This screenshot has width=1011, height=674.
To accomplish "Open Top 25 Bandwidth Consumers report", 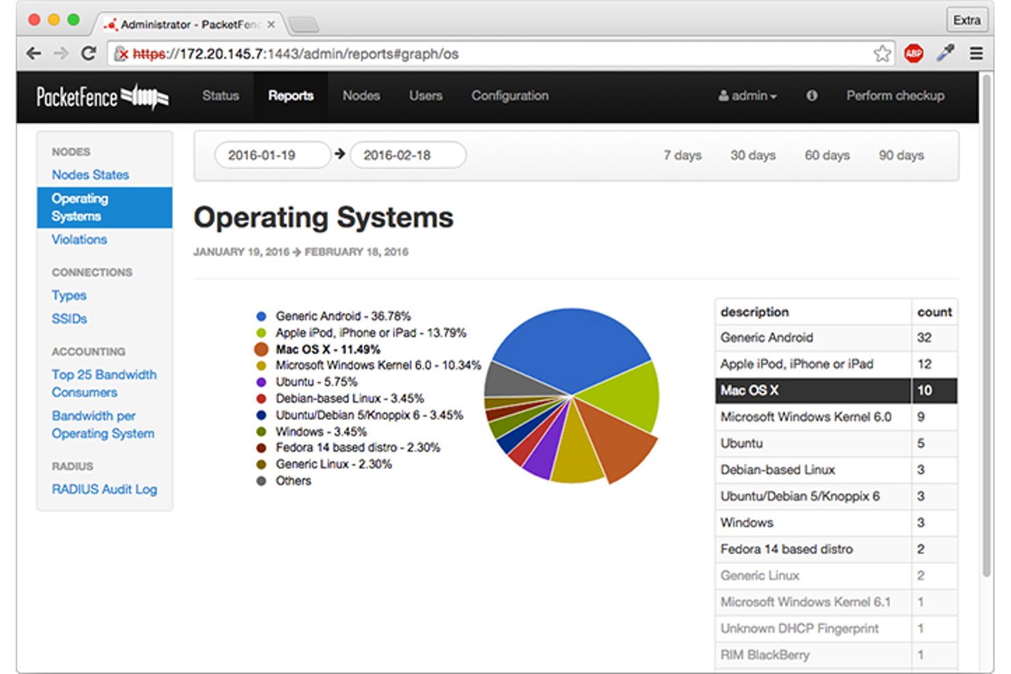I will [x=104, y=384].
